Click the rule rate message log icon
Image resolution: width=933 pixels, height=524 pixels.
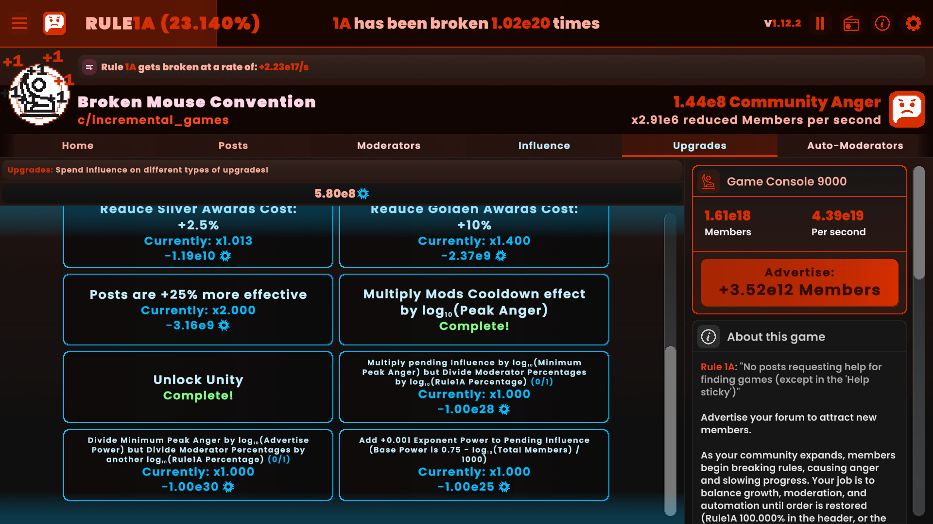click(89, 67)
